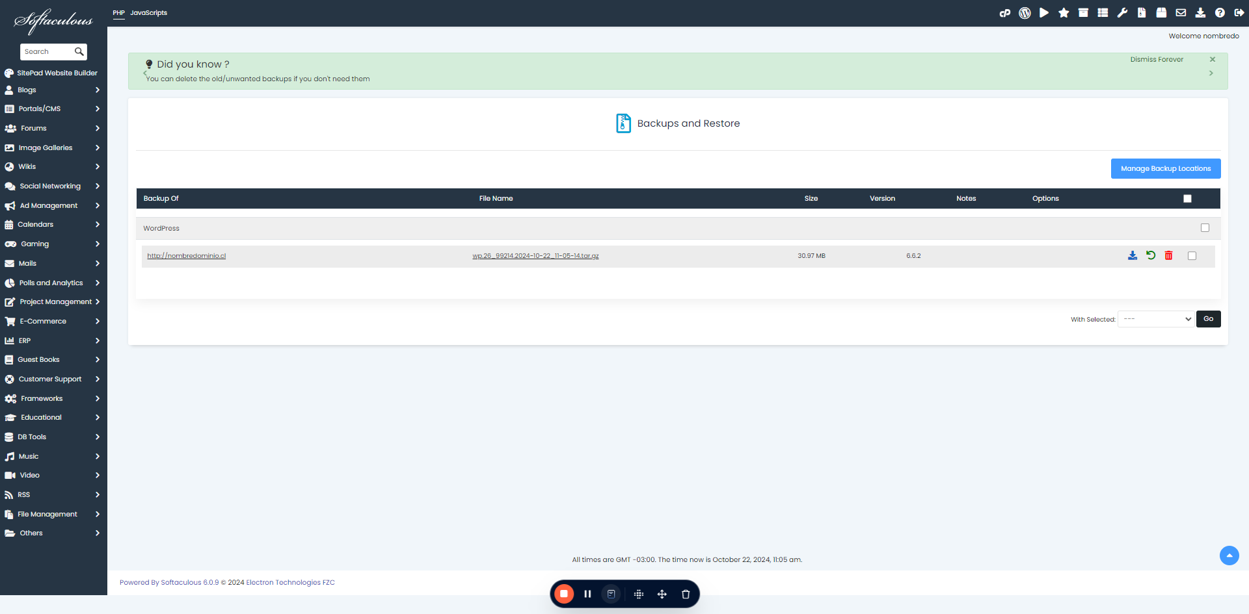Check the WordPress group checkbox
Image resolution: width=1249 pixels, height=614 pixels.
pos(1205,228)
